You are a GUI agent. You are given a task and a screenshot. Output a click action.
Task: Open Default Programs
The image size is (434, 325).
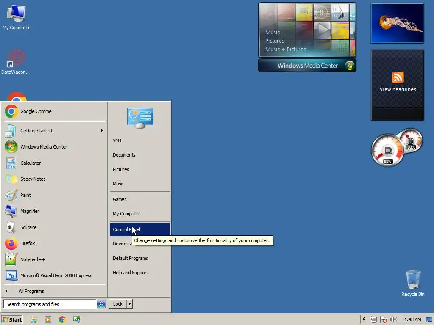[140, 258]
